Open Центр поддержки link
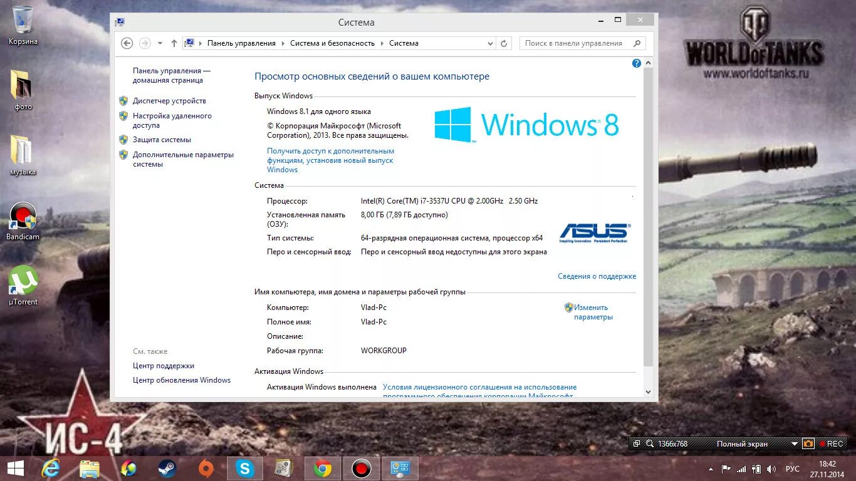Viewport: 856px width, 481px height. [164, 366]
